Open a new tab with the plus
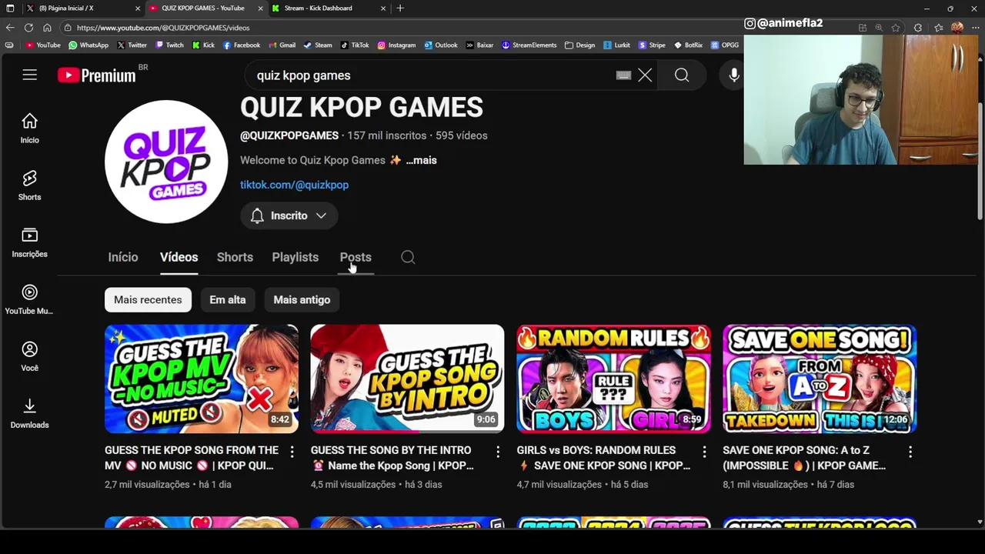Screen dimensions: 985x554 [400, 8]
